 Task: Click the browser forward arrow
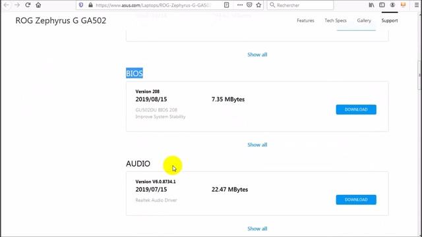[17, 5]
